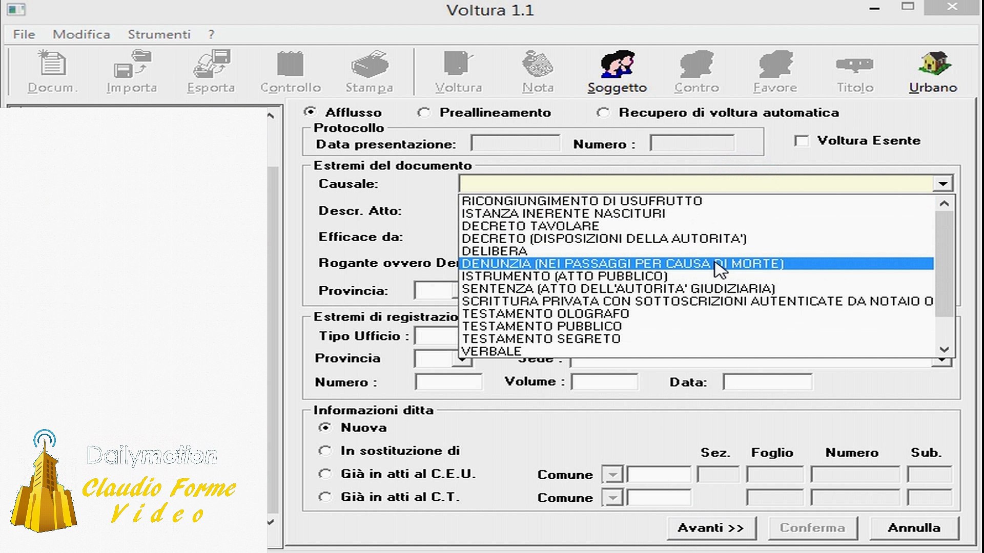Enable the Voltura Esente checkbox
Image resolution: width=984 pixels, height=553 pixels.
pos(802,141)
